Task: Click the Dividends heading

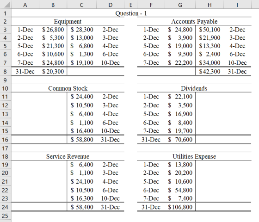Action: (x=194, y=88)
